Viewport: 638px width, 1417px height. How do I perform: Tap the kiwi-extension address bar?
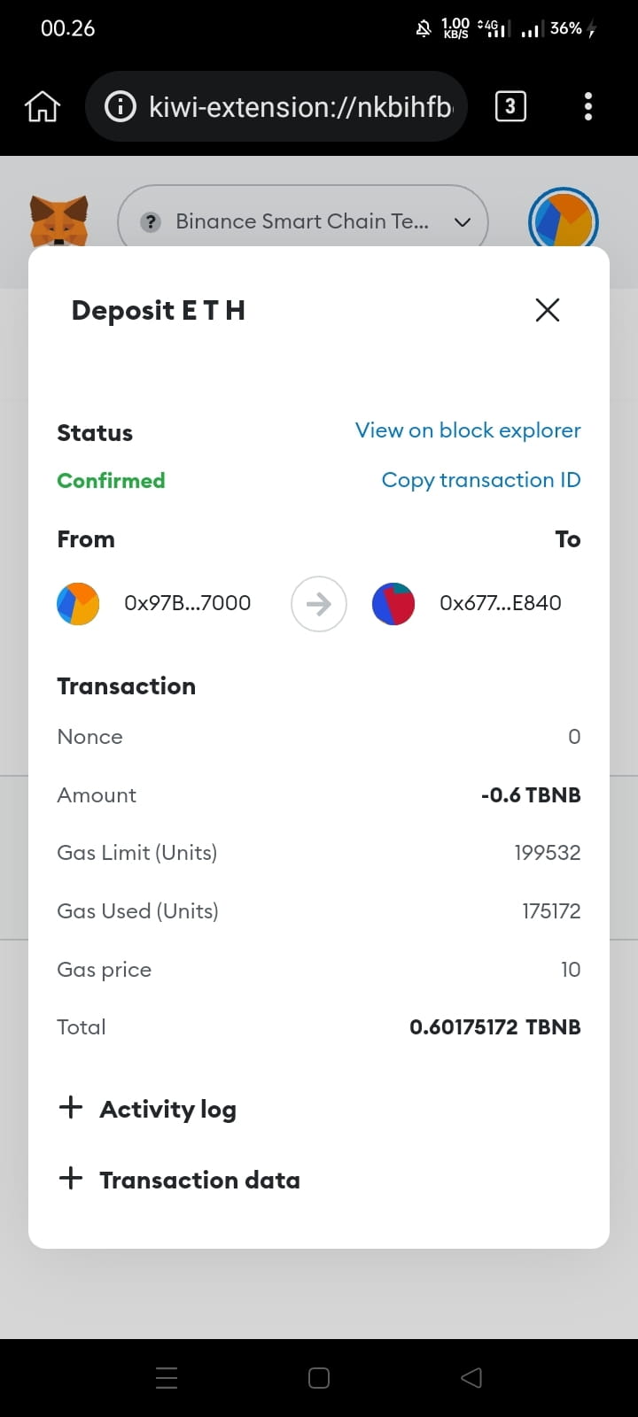pos(300,107)
